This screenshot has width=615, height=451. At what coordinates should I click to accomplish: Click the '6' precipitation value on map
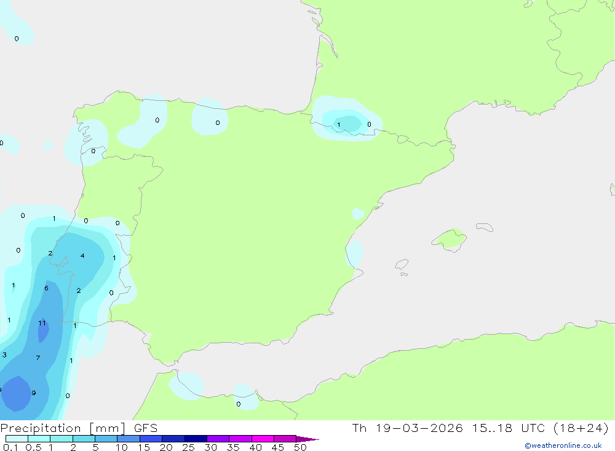[x=46, y=288]
